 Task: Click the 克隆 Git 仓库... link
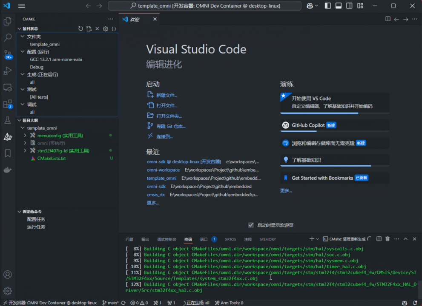[x=171, y=126]
